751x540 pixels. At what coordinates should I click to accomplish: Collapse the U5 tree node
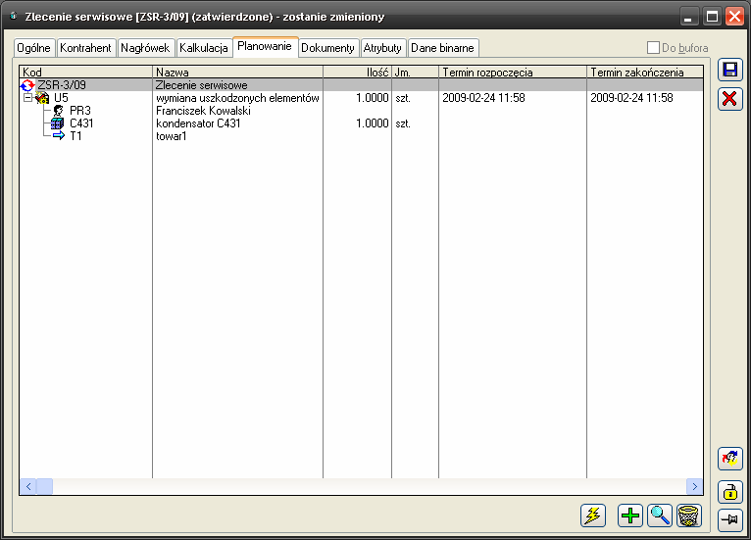pyautogui.click(x=27, y=98)
